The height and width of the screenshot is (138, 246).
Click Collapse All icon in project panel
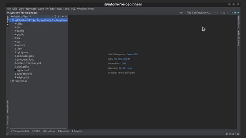pyautogui.click(x=59, y=16)
